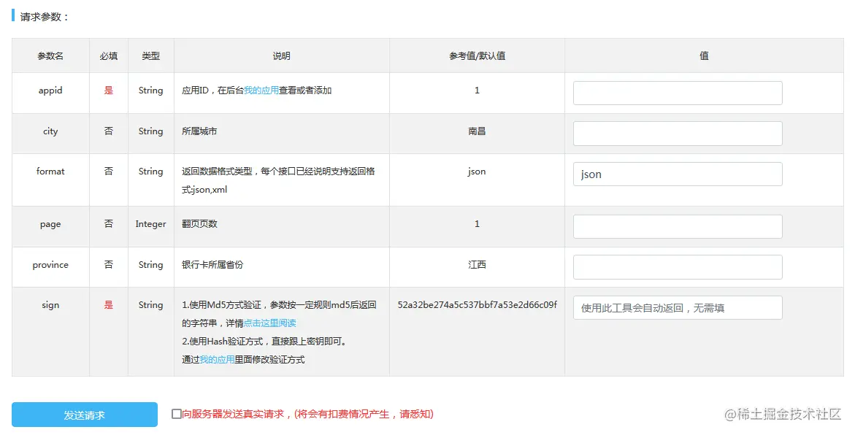Open 我的应用 link in appid row
855x435 pixels.
(x=261, y=91)
